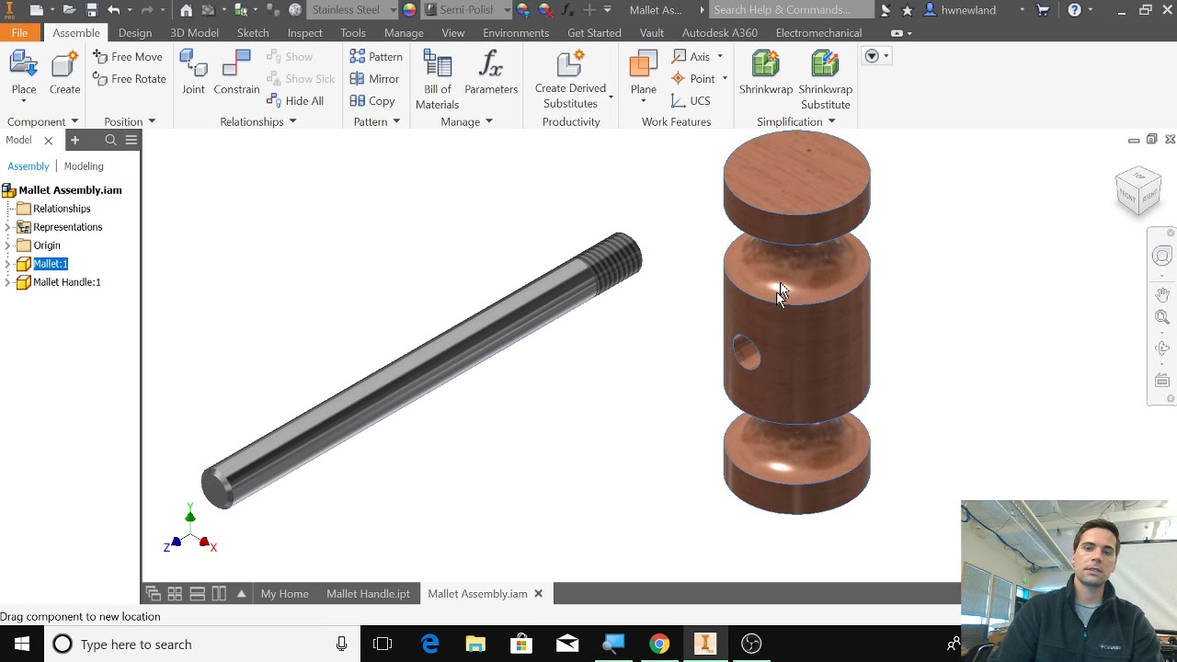Open Full Navigation Wheel

[1162, 257]
